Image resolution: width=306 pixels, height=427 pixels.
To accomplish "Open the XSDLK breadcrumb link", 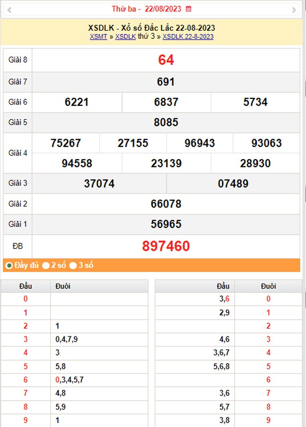I will pyautogui.click(x=126, y=36).
